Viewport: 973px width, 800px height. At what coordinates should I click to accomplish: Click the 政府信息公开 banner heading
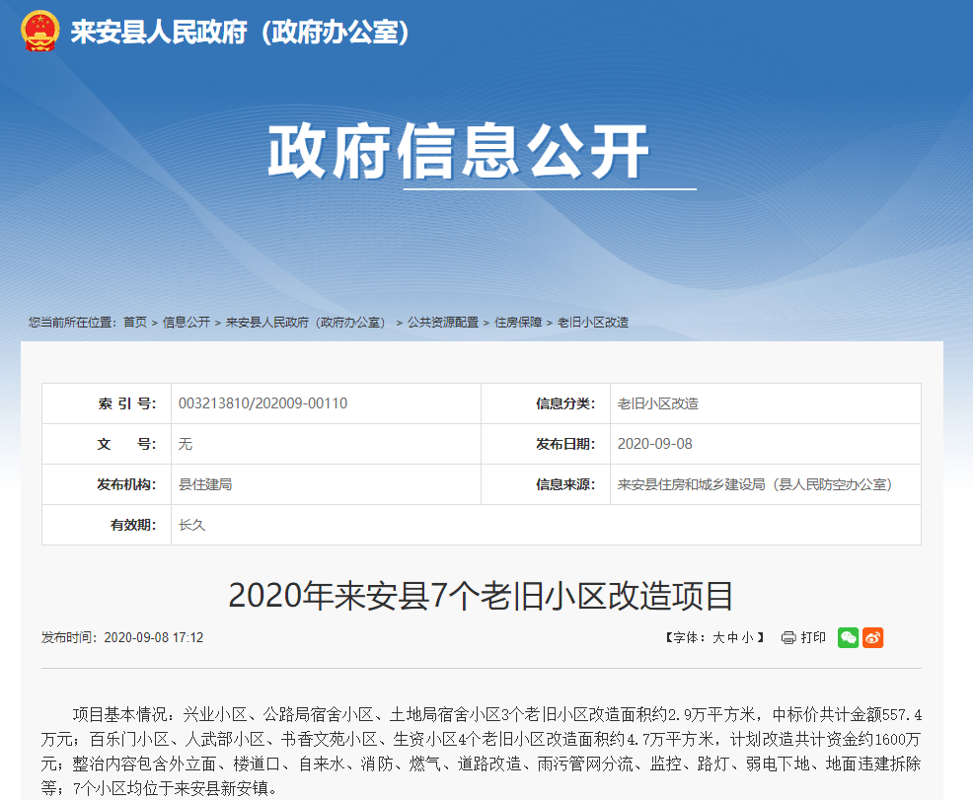[x=458, y=151]
